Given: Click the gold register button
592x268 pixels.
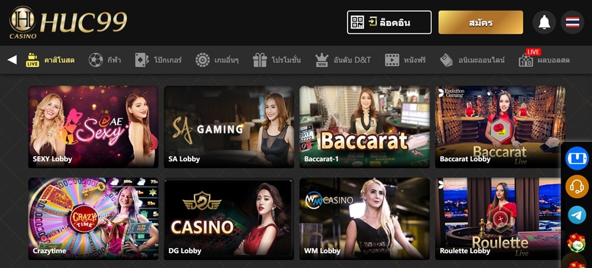Looking at the screenshot, I should tap(481, 22).
